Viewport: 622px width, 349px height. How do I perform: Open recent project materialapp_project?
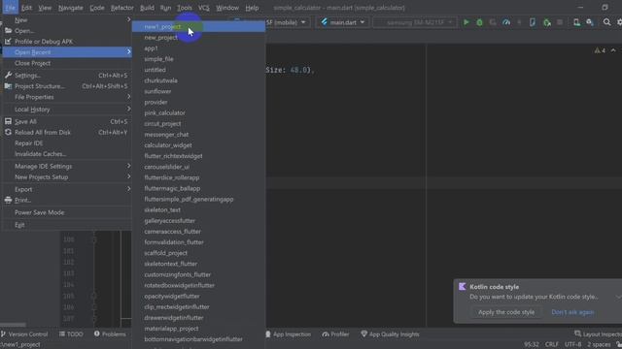(198, 329)
